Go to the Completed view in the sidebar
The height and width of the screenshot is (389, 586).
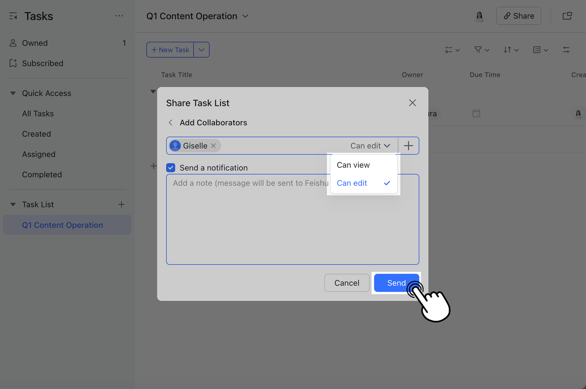[42, 174]
